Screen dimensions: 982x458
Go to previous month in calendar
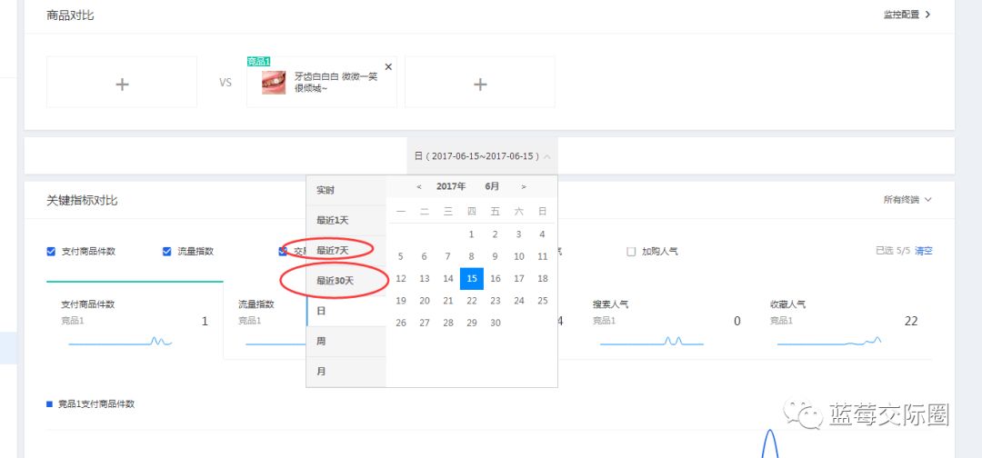pyautogui.click(x=419, y=186)
